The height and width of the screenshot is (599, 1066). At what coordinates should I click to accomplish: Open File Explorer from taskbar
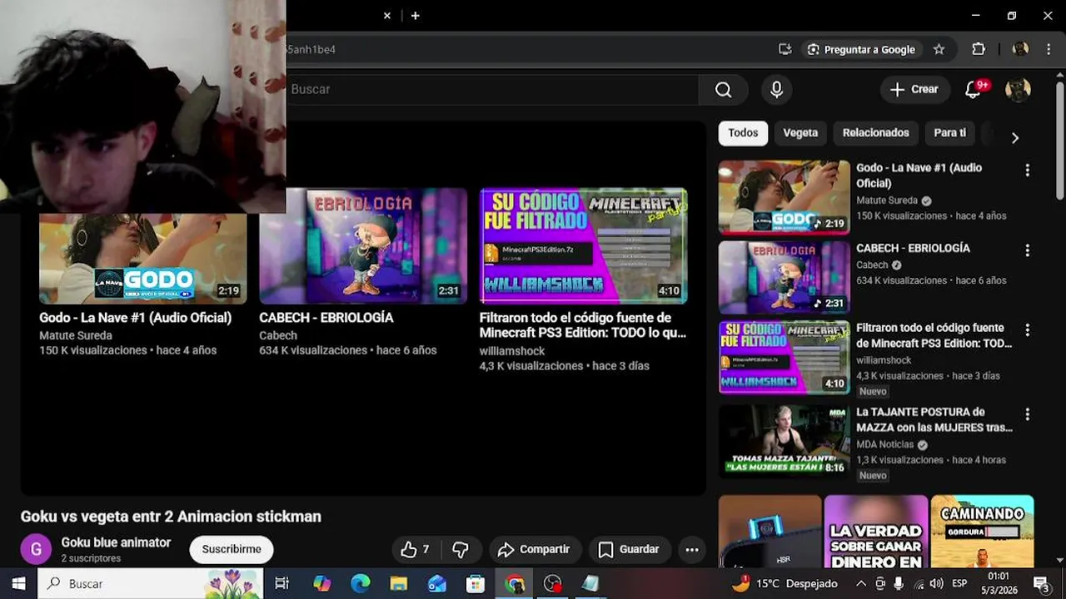click(398, 584)
